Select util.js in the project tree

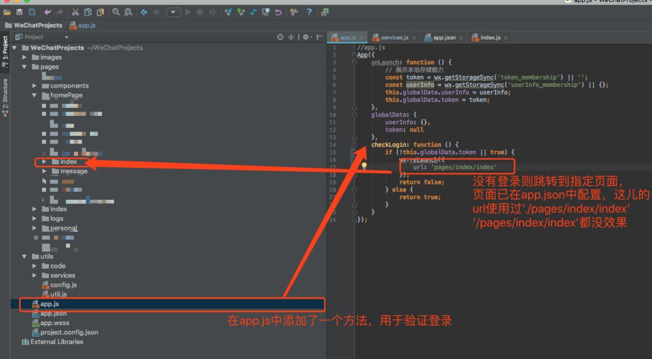[54, 294]
